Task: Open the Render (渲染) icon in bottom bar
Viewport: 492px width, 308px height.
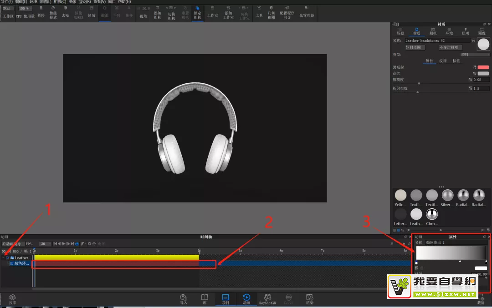Action: coord(310,298)
